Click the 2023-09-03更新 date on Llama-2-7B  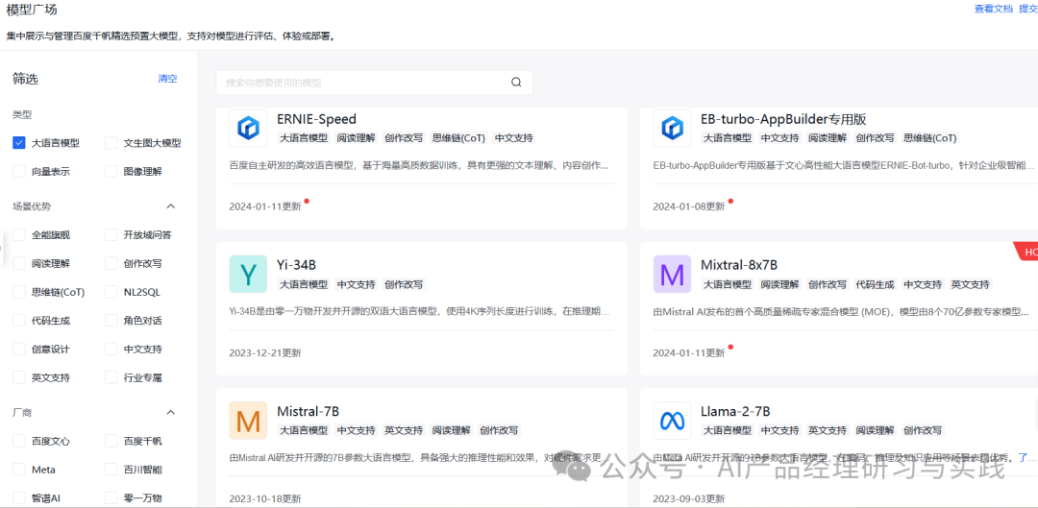coord(689,498)
